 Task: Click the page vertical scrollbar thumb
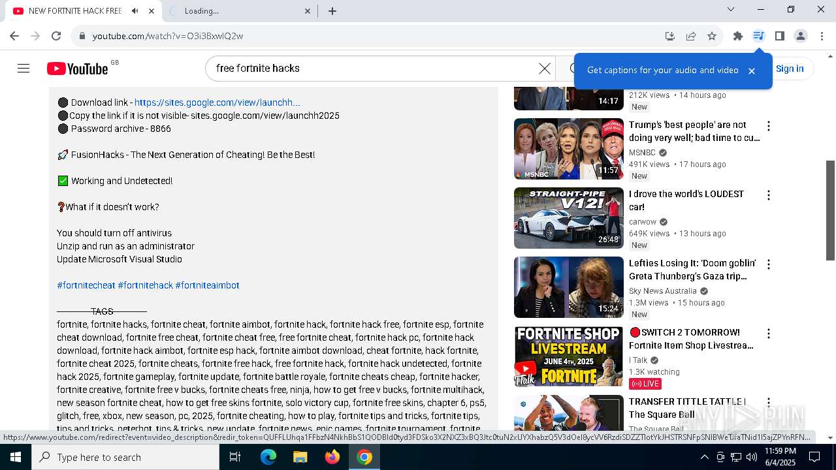(830, 210)
